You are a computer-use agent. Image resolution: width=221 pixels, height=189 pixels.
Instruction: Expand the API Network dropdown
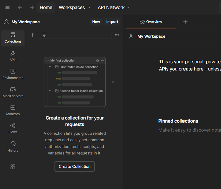point(113,7)
